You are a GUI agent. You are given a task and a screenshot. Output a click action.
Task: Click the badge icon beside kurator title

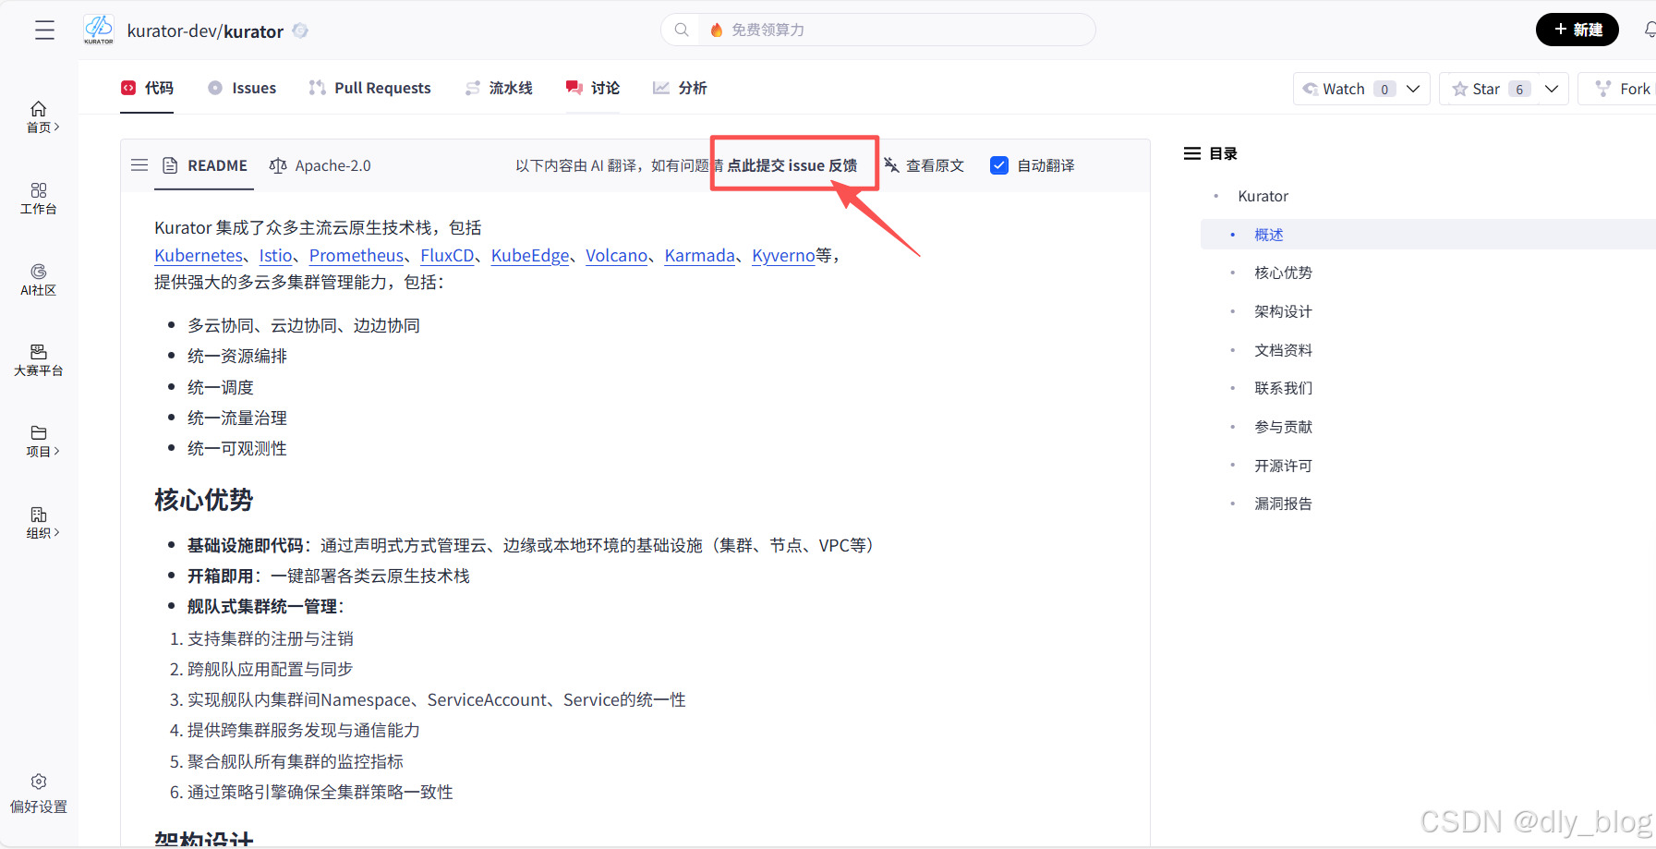pos(300,30)
